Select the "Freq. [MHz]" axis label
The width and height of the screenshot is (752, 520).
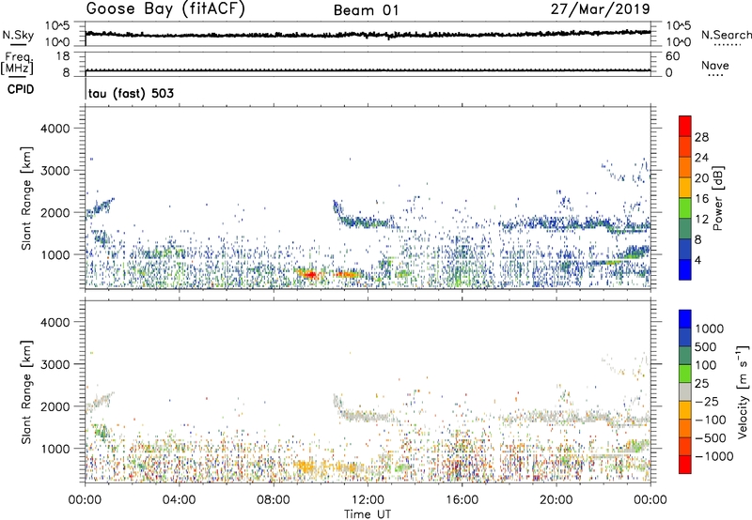point(17,63)
